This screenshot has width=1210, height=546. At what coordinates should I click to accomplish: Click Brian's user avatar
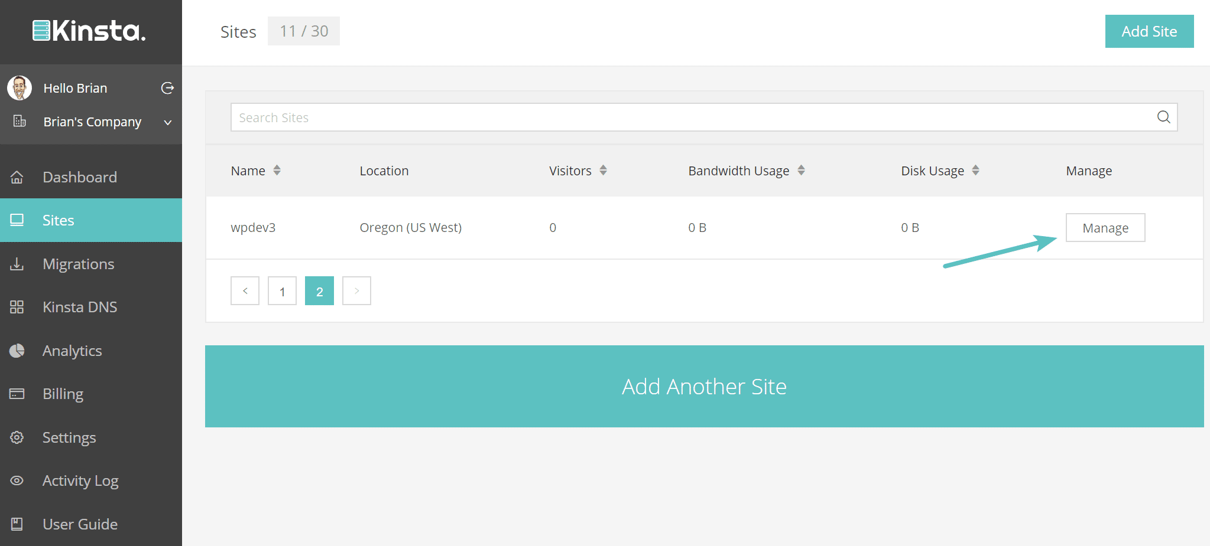[20, 88]
